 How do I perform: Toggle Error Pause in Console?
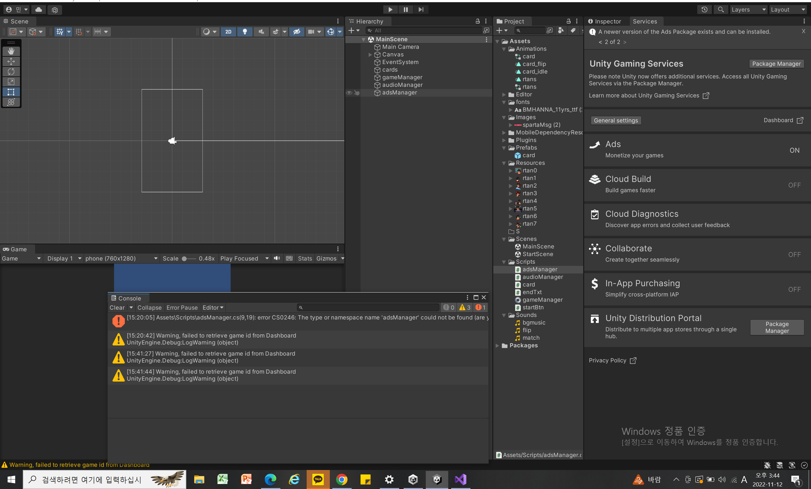coord(182,307)
